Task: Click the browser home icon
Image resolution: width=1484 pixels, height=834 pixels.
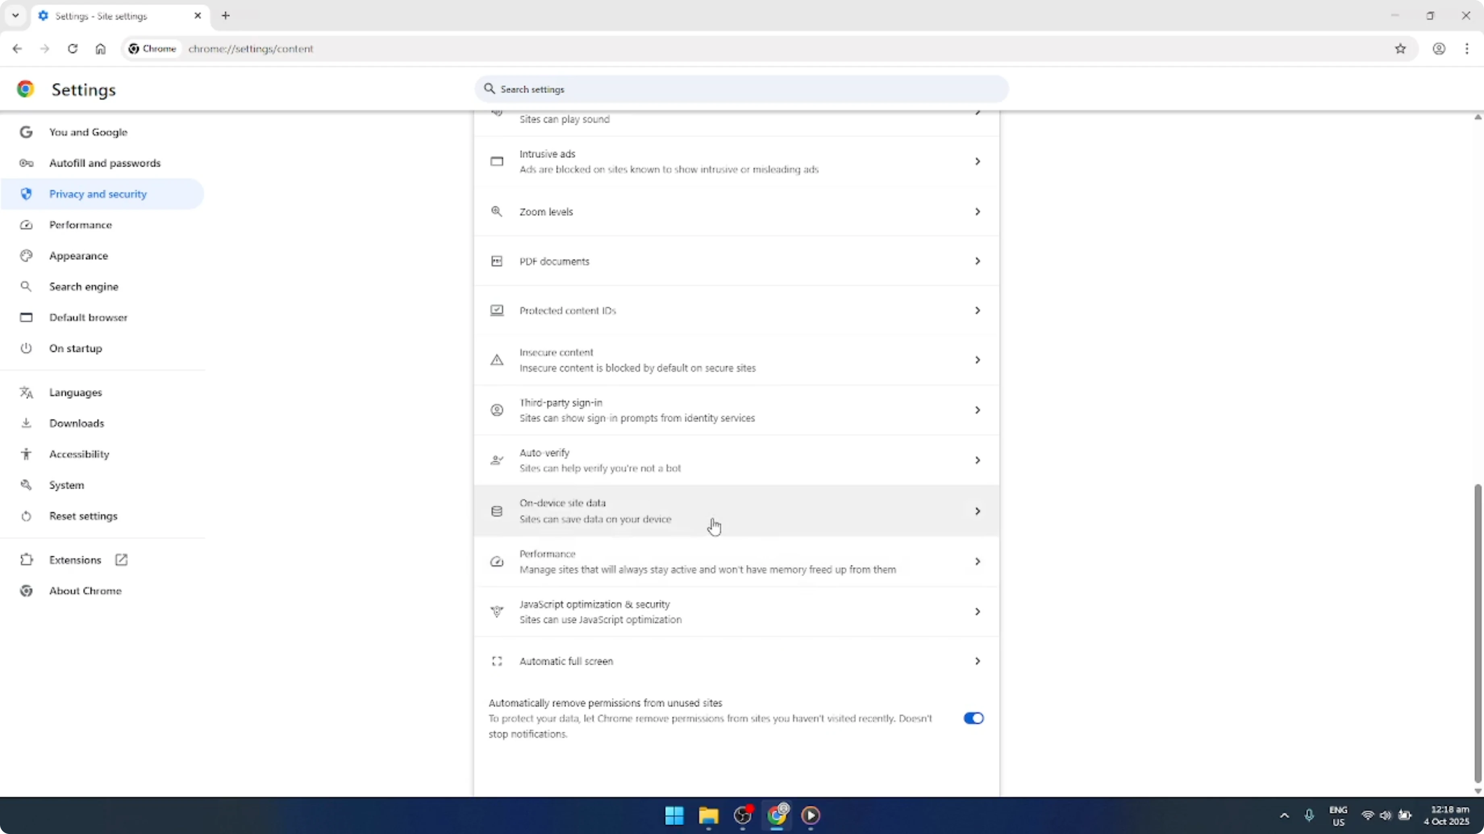Action: (100, 49)
